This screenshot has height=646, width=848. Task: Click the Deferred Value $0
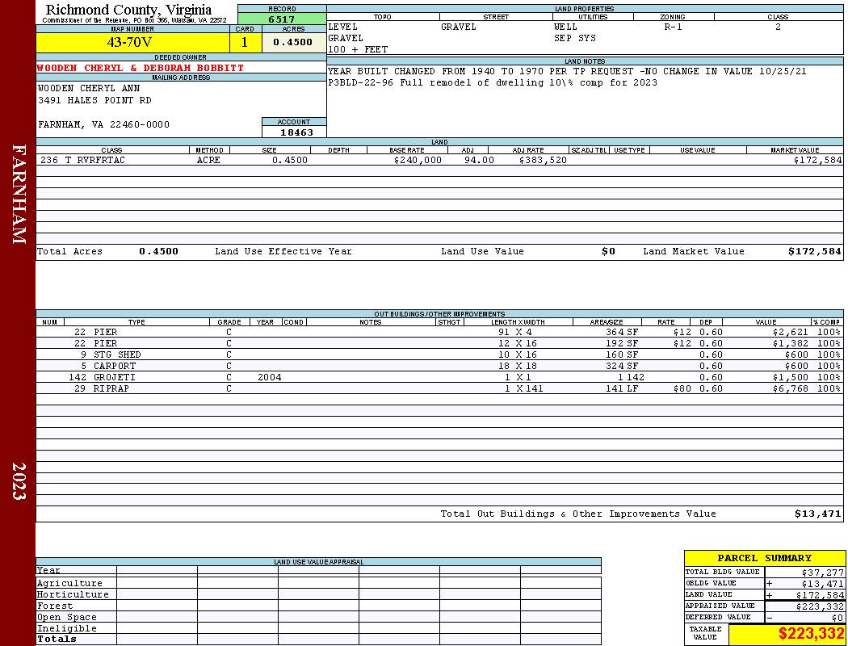point(838,618)
